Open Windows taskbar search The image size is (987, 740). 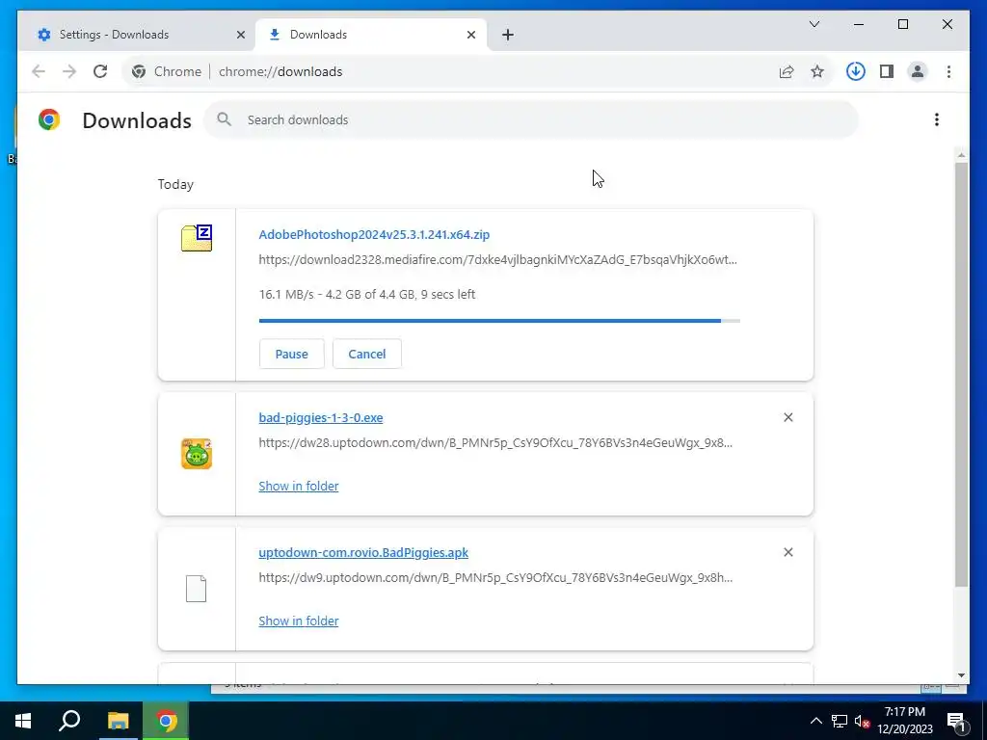(x=69, y=721)
